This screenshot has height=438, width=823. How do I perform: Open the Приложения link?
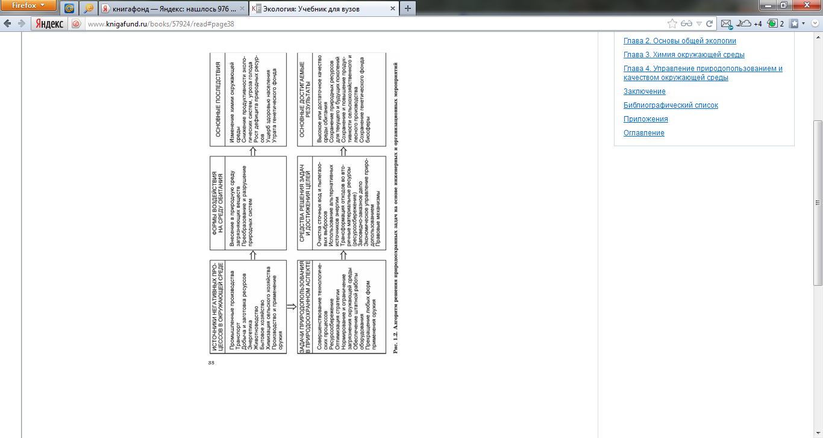(646, 119)
